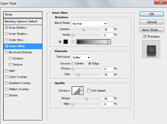
Task: Click the Range slider handle
Action: [x=87, y=99]
